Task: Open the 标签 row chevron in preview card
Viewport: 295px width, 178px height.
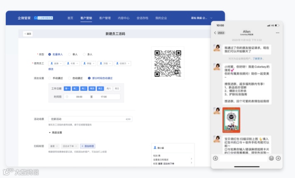Action: click(191, 163)
